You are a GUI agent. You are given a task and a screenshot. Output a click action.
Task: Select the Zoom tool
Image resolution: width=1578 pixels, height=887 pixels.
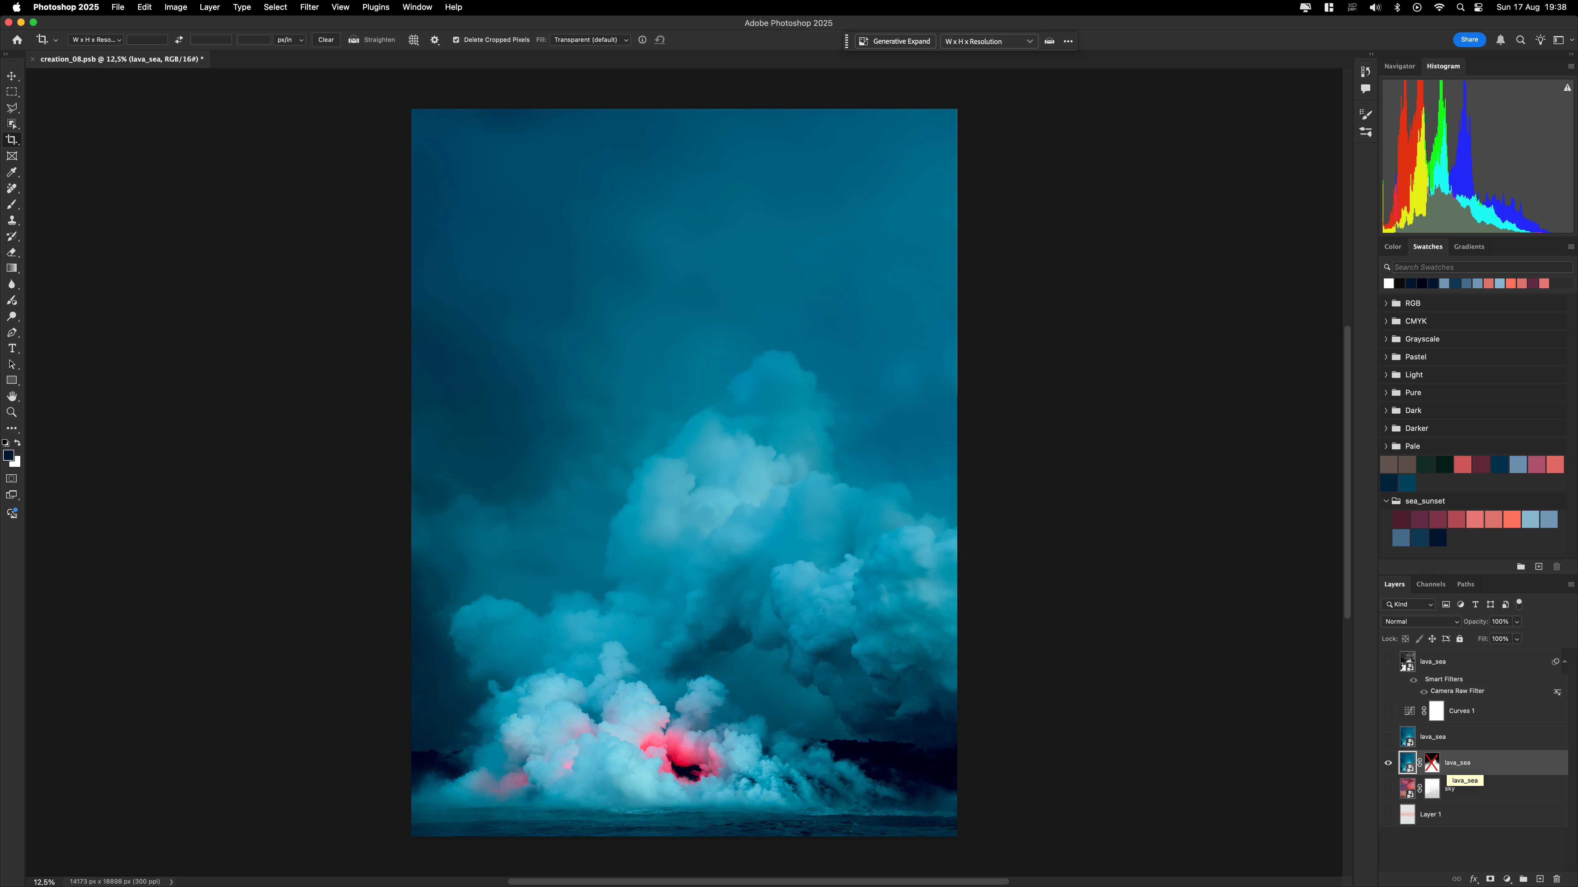[x=12, y=412]
